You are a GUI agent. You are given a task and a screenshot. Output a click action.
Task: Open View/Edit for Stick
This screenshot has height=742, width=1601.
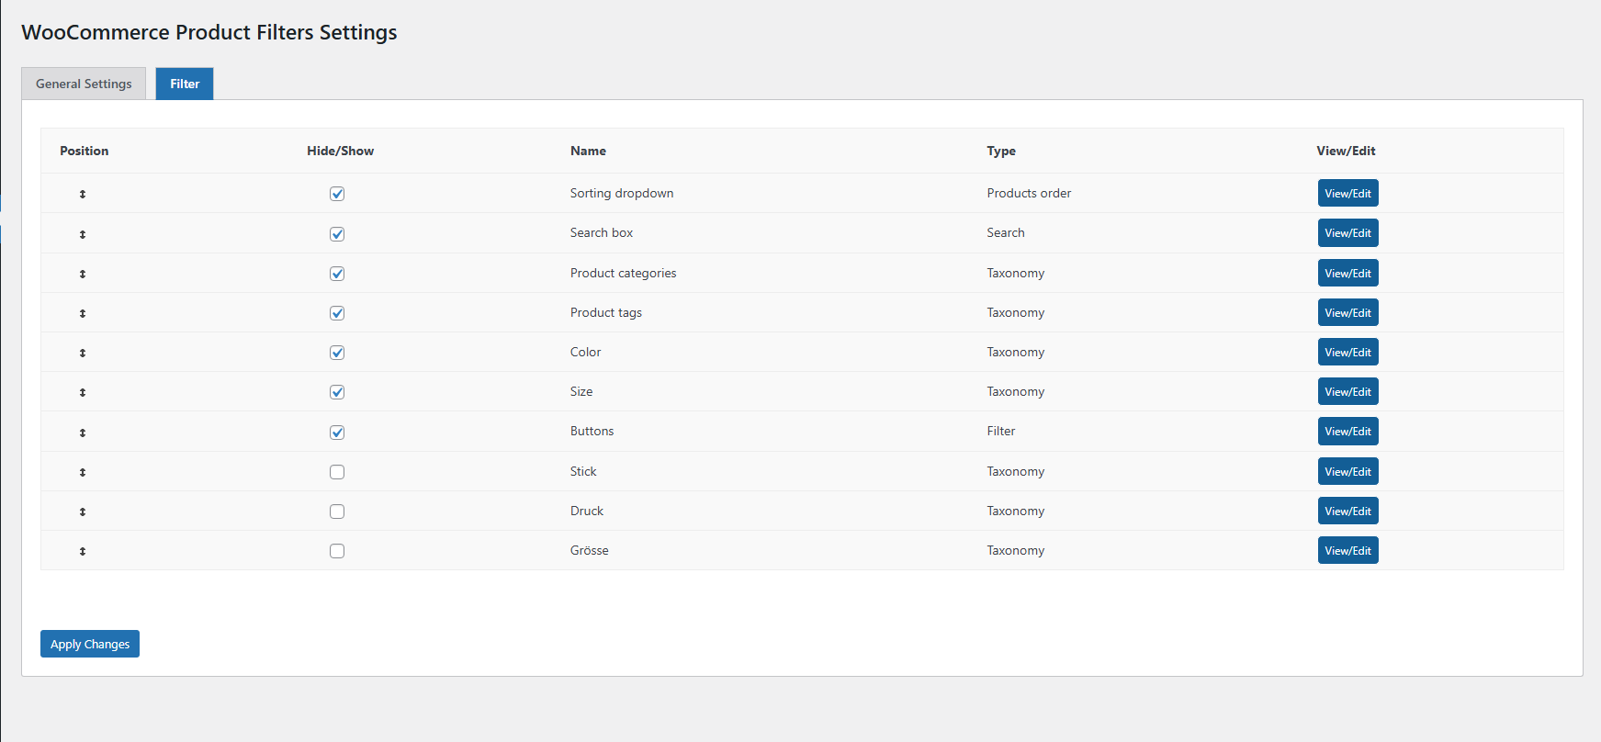(1347, 472)
